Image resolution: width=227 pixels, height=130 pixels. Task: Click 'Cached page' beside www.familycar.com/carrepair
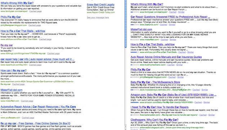pyautogui.click(x=35, y=11)
